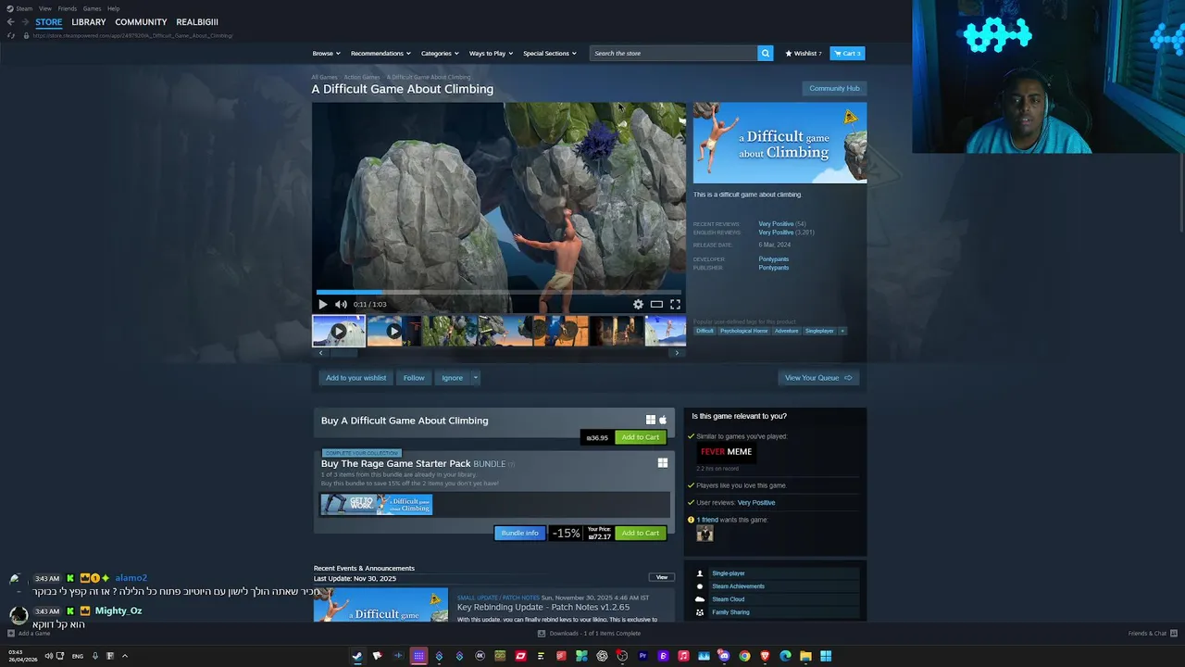Screen dimensions: 1185x667
Task: Open video settings gear
Action: tap(638, 304)
